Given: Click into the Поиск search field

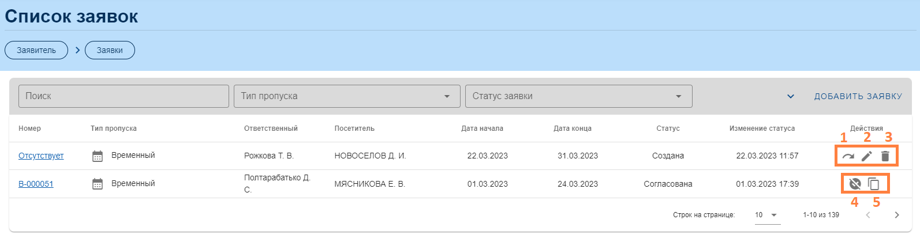Looking at the screenshot, I should point(124,96).
